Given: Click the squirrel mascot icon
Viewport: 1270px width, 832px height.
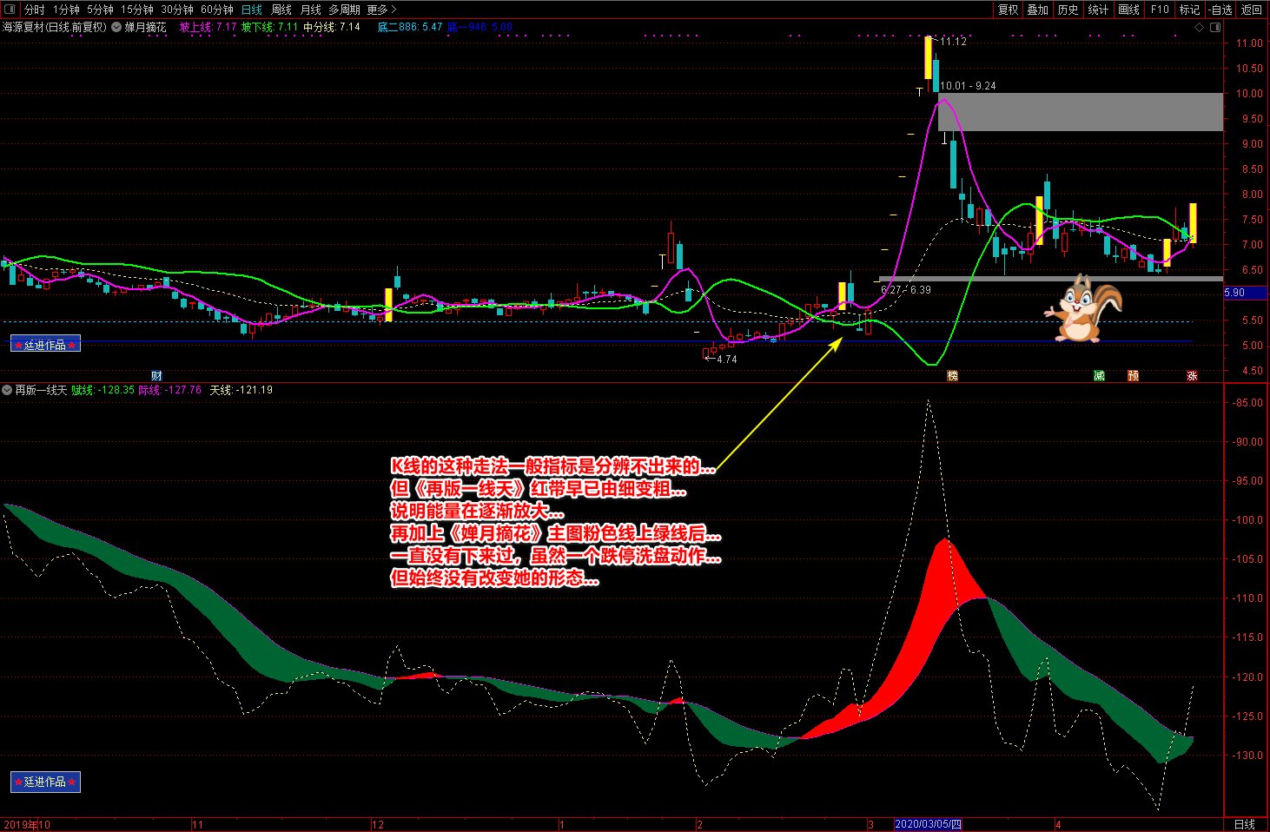Looking at the screenshot, I should click(x=1084, y=308).
